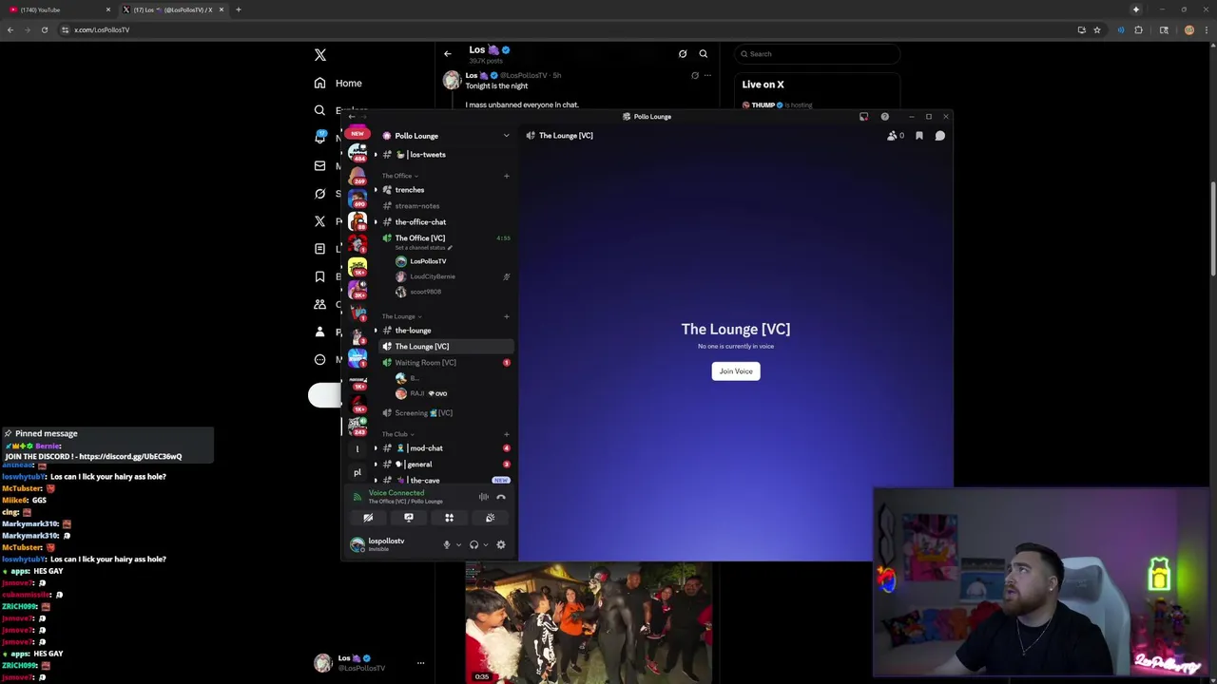The height and width of the screenshot is (684, 1217).
Task: Open the Pollo Lounge server menu
Action: click(x=445, y=136)
